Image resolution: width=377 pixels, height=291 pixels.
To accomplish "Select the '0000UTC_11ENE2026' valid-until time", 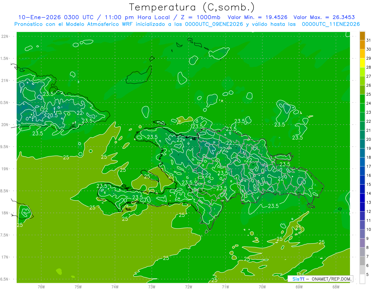I will [331, 24].
